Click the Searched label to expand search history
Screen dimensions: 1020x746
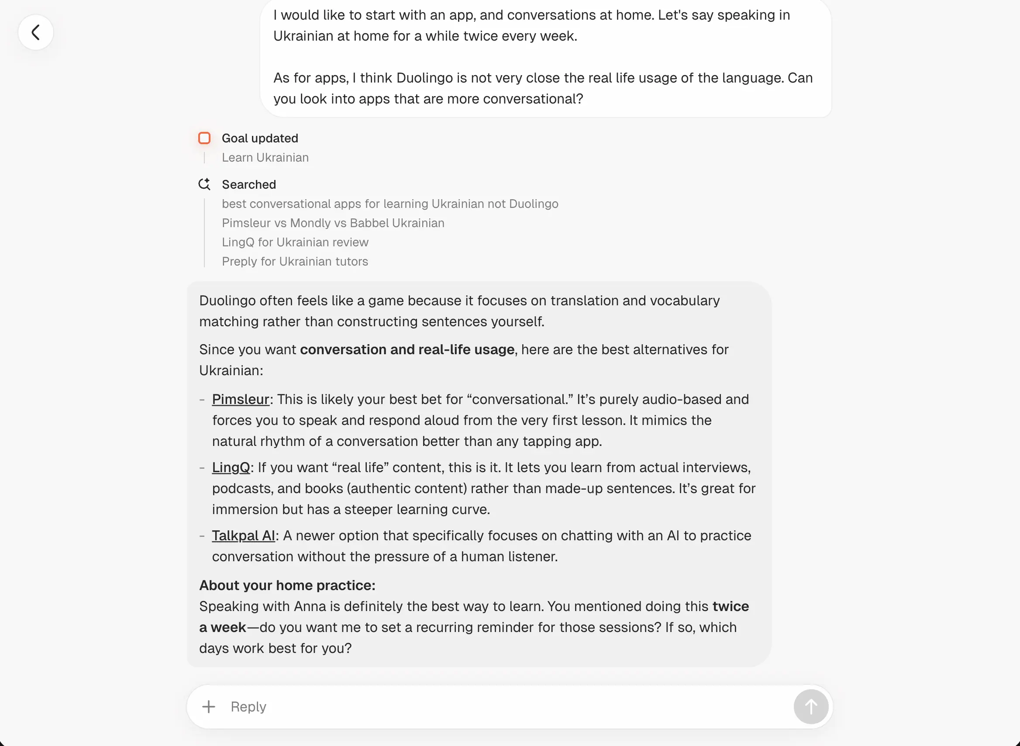pos(249,184)
